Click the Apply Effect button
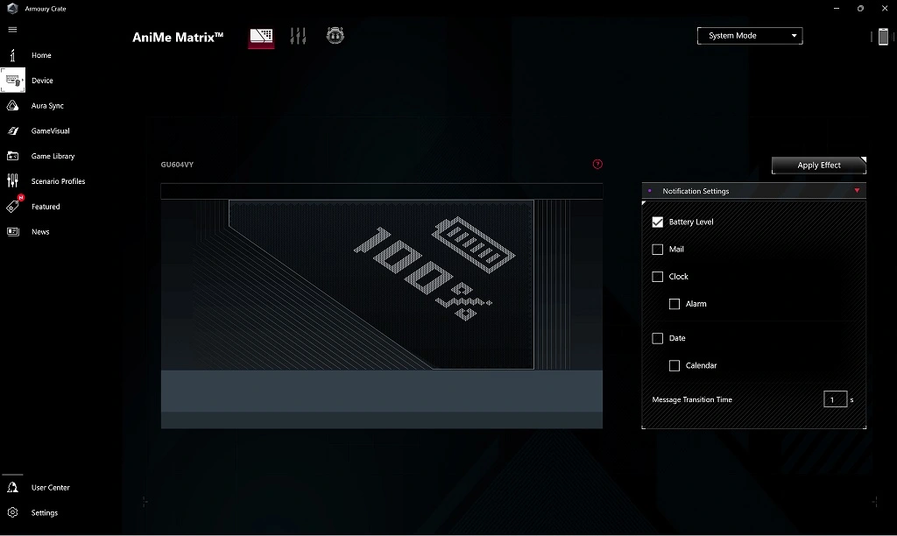The width and height of the screenshot is (897, 536). point(819,165)
